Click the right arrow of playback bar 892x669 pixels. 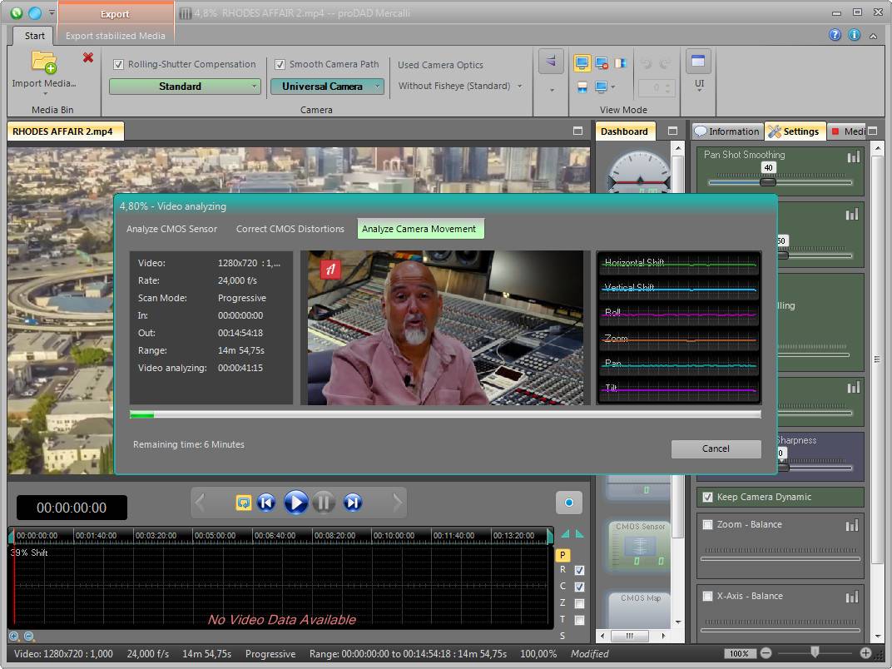397,503
